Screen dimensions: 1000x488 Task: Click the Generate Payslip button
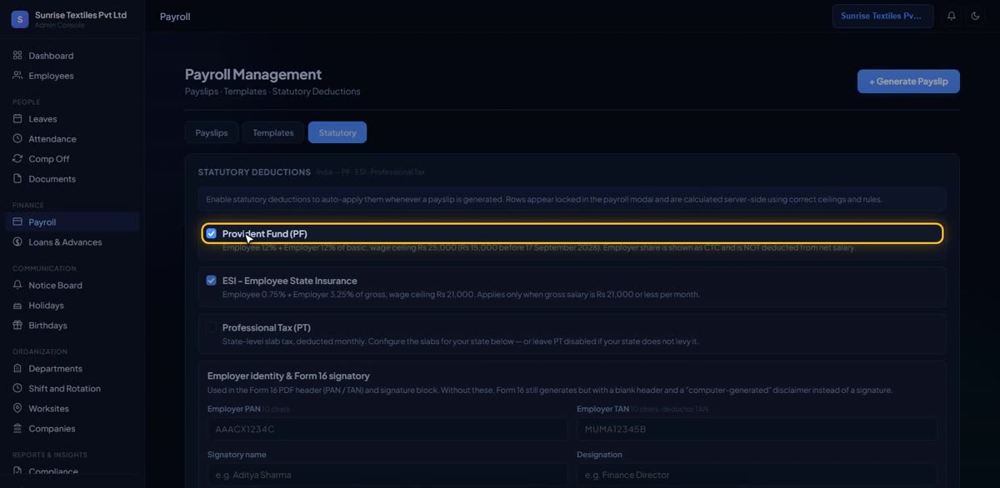point(908,82)
